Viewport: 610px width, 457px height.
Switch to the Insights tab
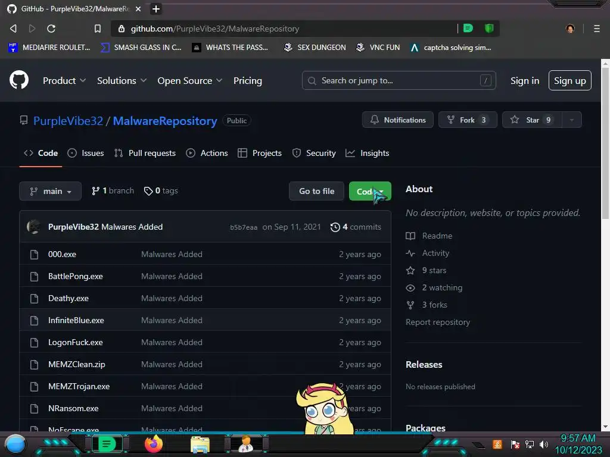(367, 153)
